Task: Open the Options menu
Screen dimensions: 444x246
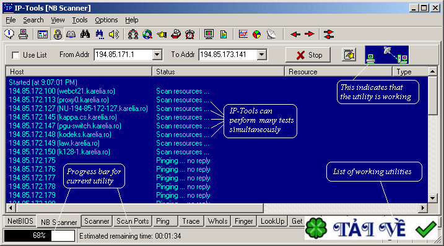Action: click(107, 20)
